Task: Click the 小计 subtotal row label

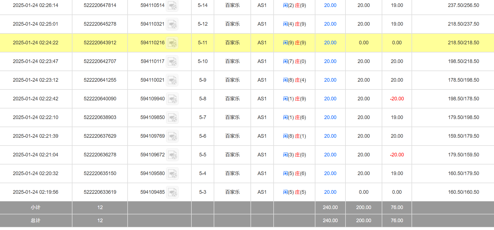Action: (36, 207)
